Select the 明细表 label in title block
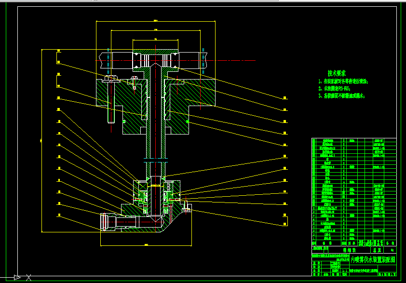This screenshot has height=283, width=406. click(350, 250)
